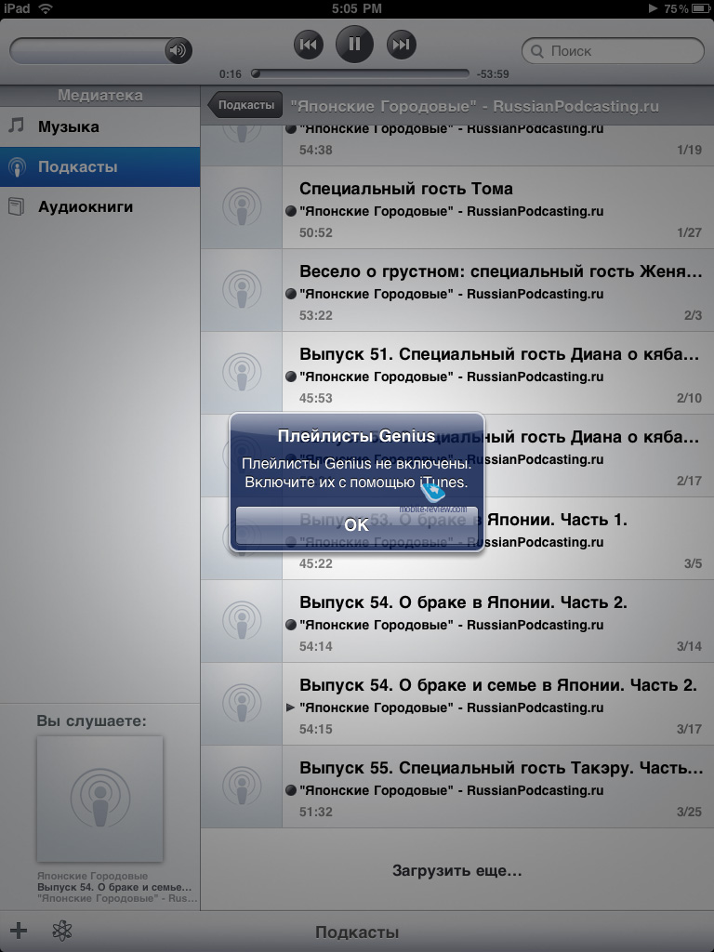Play Выпуск 55. Специальный гость Такэру
The height and width of the screenshot is (952, 714).
tap(457, 787)
